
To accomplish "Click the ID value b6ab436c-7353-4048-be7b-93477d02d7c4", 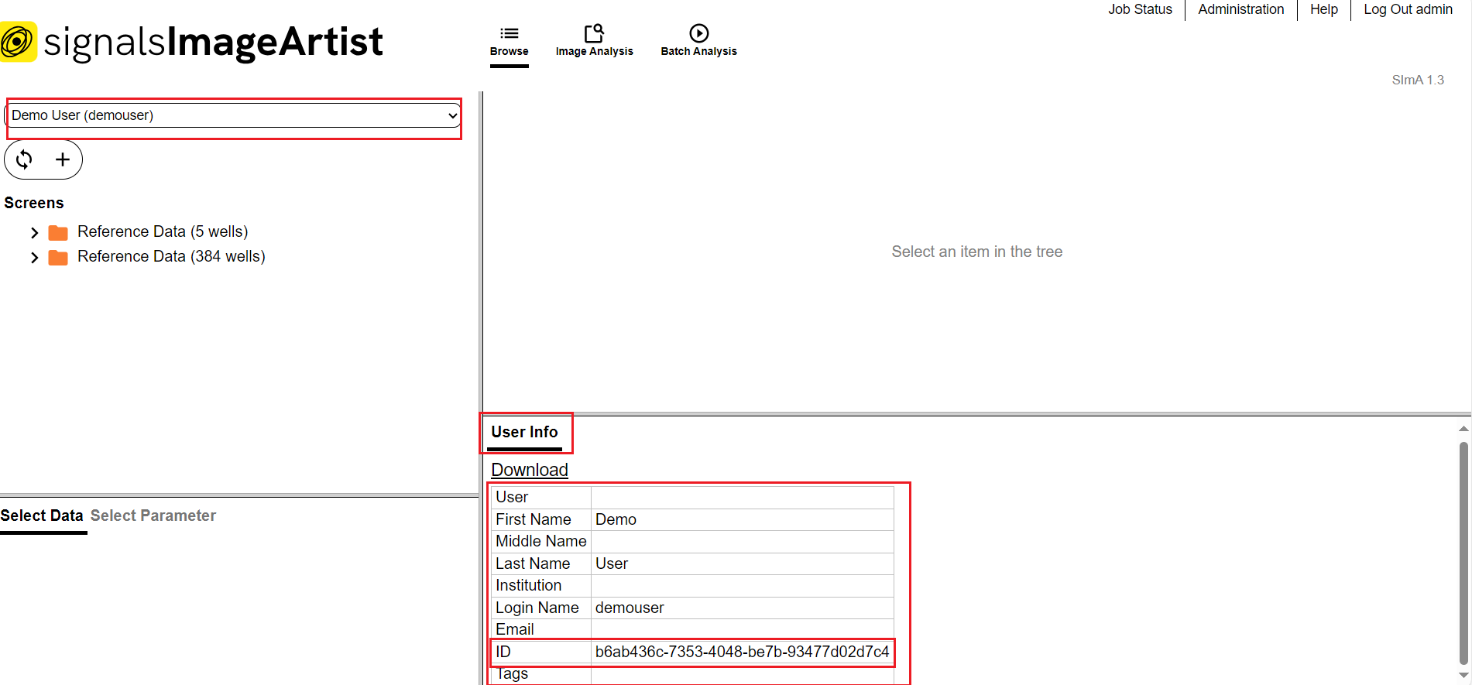I will pos(742,652).
